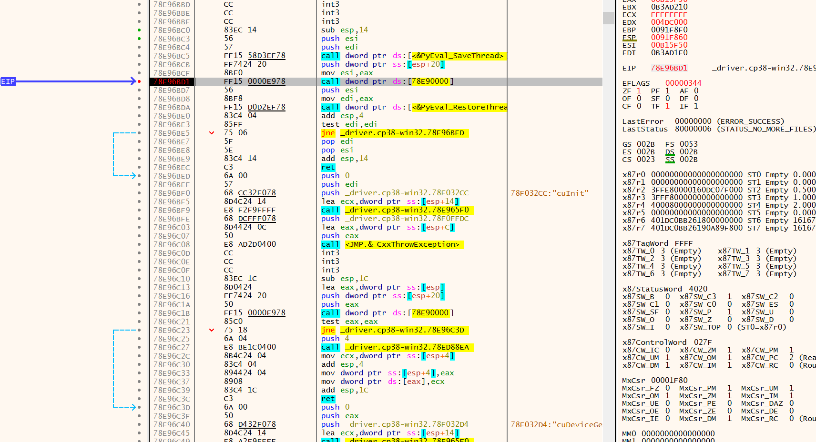Select the PyEval_RestoreThread call instruction
This screenshot has width=816, height=442.
[414, 107]
